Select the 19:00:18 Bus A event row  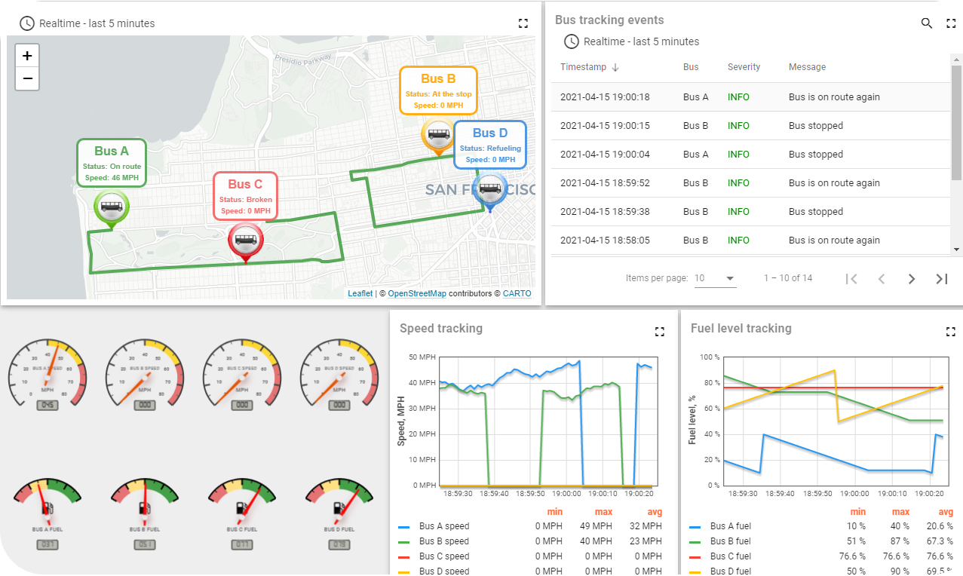coord(751,97)
